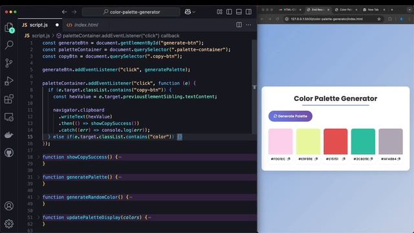414x233 pixels.
Task: Open the editor More Actions ellipsis menu
Action: coord(248,25)
